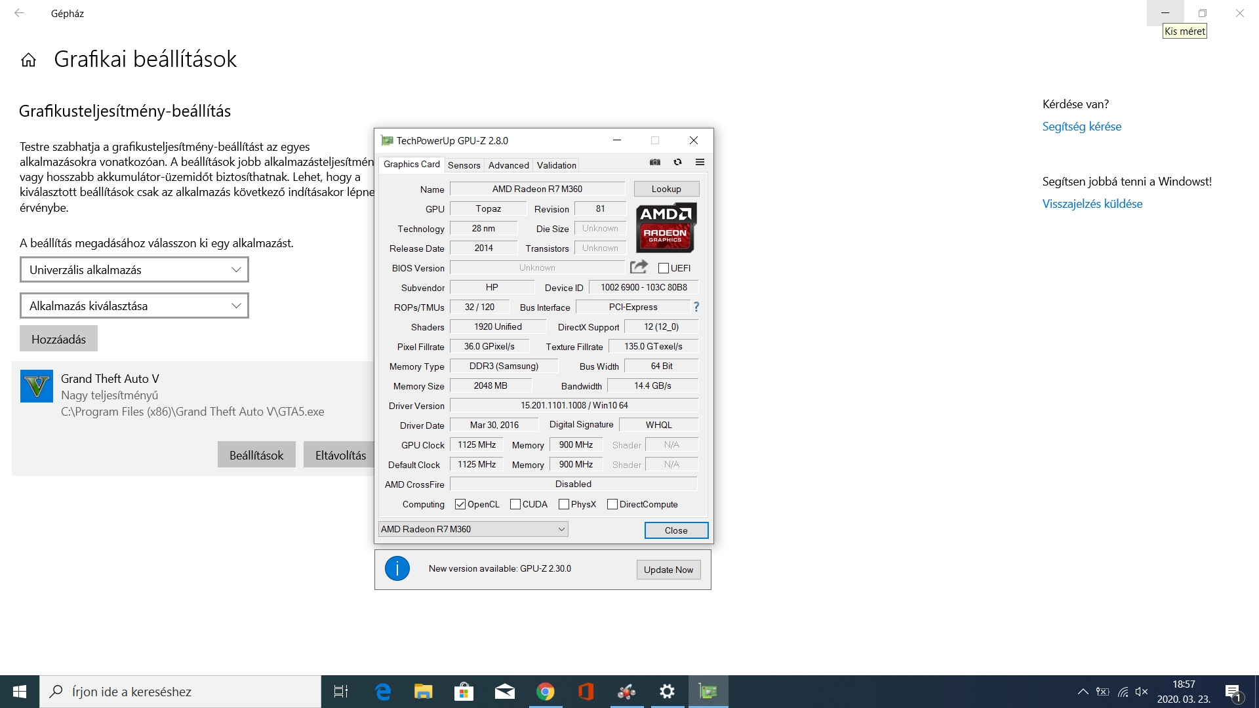Click the DirectX Support 12 (12_0) value
The width and height of the screenshot is (1259, 708).
point(661,326)
